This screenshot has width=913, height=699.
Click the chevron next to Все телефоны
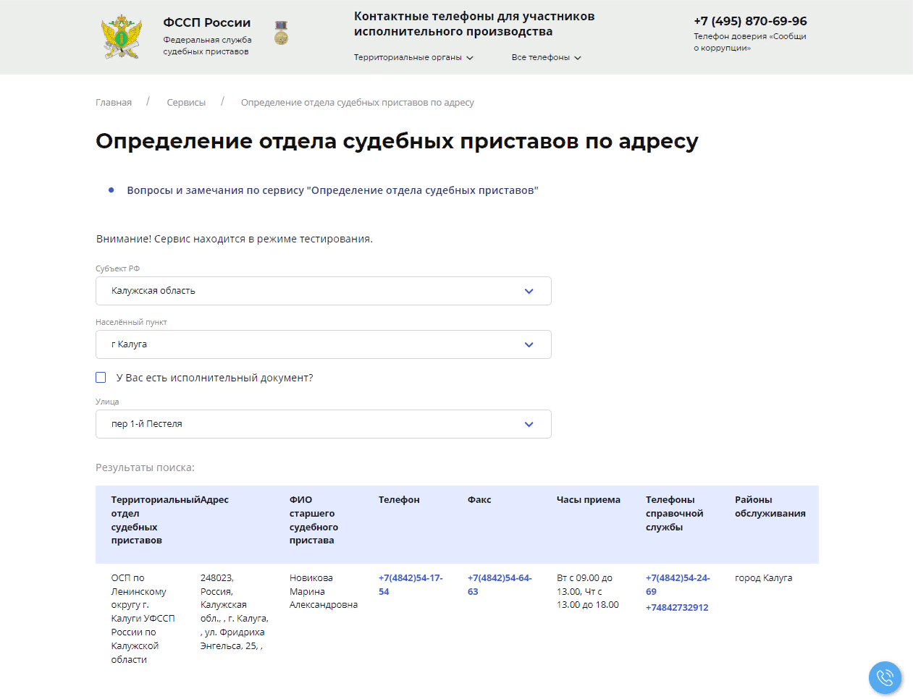[x=578, y=58]
